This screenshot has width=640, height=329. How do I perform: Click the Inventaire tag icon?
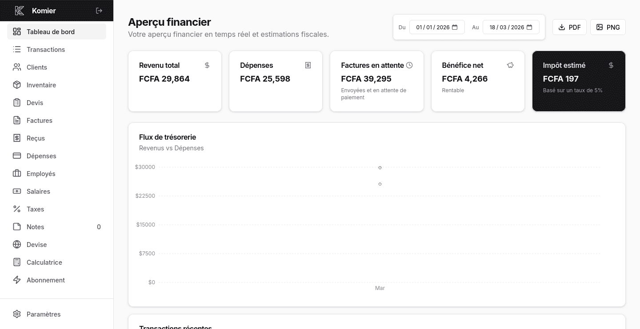(x=17, y=85)
